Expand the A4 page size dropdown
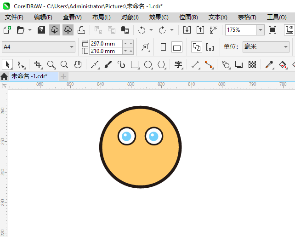 click(72, 47)
